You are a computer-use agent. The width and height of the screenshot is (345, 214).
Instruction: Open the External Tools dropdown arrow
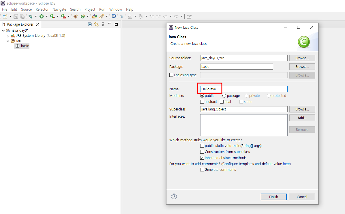(x=69, y=16)
